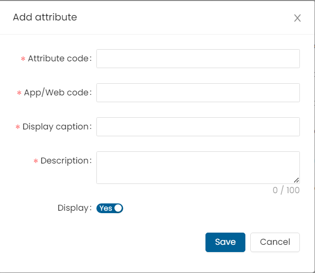This screenshot has height=273, width=315.
Task: Click the white knob on Display toggle
Action: [118, 208]
